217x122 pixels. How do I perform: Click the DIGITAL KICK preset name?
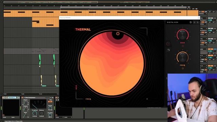(173, 22)
